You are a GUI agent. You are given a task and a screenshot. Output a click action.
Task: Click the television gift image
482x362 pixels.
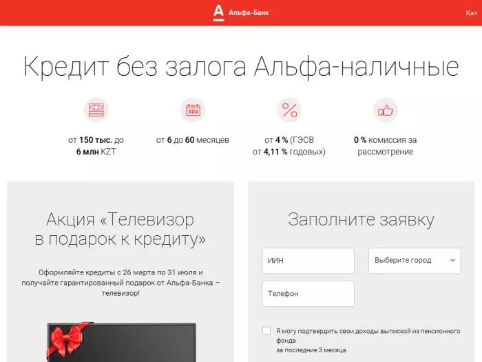121,342
